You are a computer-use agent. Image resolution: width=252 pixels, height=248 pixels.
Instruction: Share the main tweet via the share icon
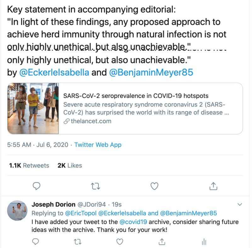pos(213,186)
